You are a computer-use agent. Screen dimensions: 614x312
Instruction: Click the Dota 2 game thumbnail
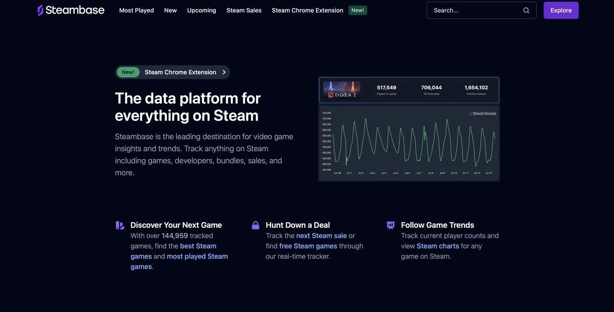pos(342,89)
